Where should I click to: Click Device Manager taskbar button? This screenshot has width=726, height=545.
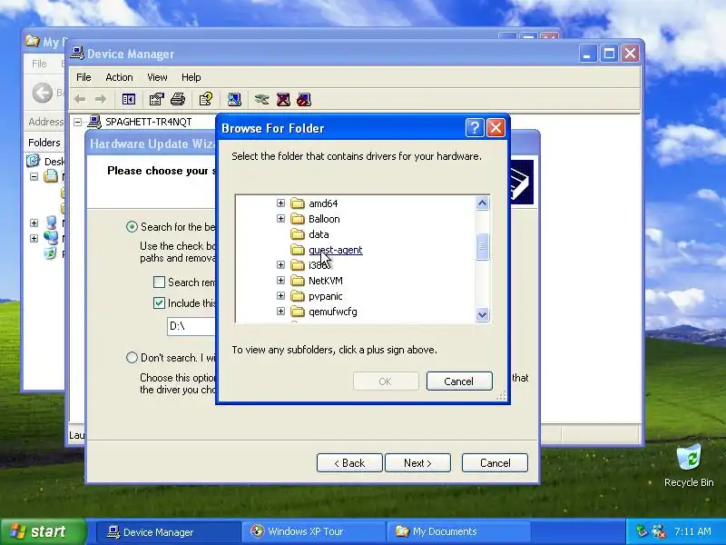pos(168,531)
